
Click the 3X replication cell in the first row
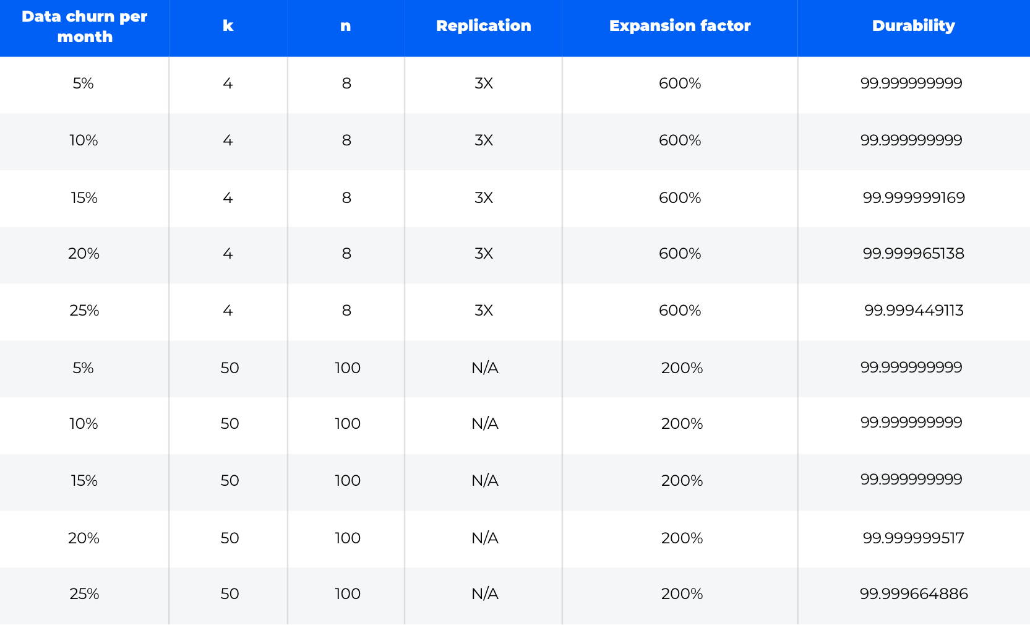click(483, 84)
